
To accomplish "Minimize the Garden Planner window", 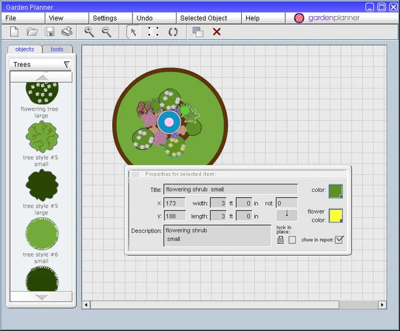I will (369, 7).
